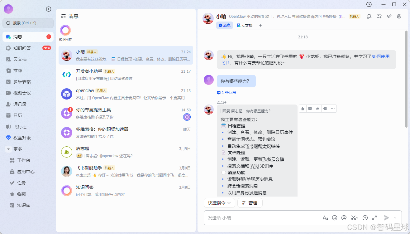Expand the send options arrow
Screen dimensions: 410x234
395,218
